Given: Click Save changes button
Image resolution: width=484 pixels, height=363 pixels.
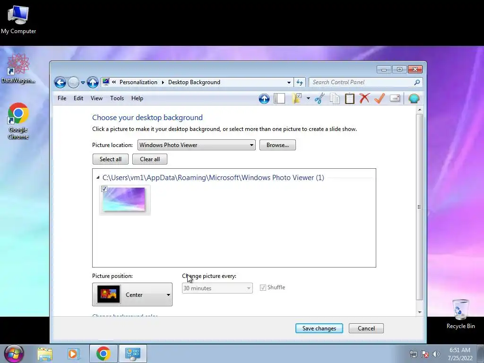Looking at the screenshot, I should point(319,328).
